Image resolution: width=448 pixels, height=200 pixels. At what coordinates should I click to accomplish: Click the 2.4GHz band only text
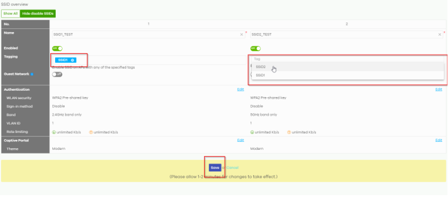(67, 115)
